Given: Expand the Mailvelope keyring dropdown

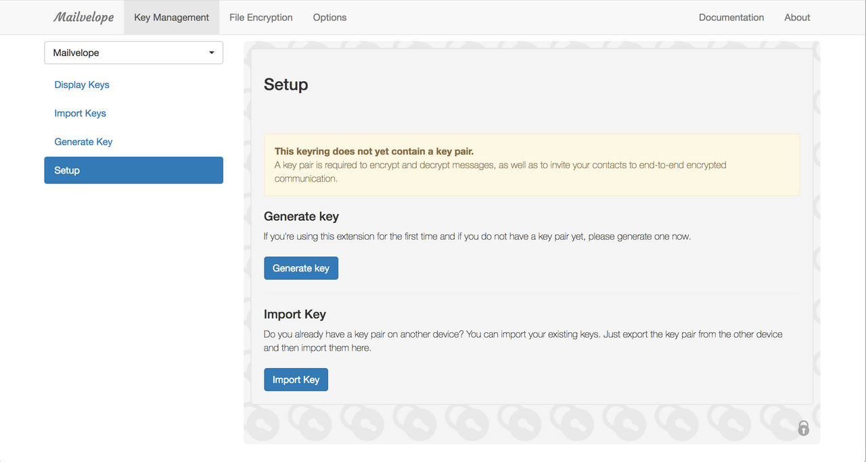Looking at the screenshot, I should [x=133, y=52].
